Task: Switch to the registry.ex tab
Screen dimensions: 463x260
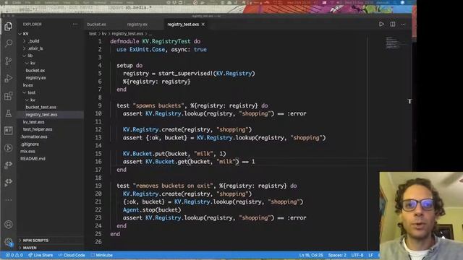Action: [x=137, y=25]
